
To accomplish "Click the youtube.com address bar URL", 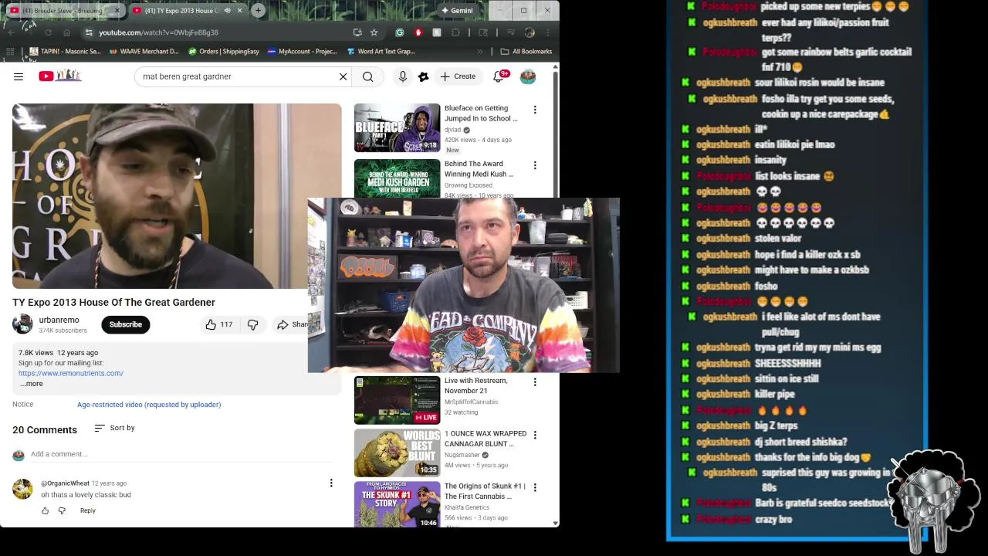I will 158,32.
